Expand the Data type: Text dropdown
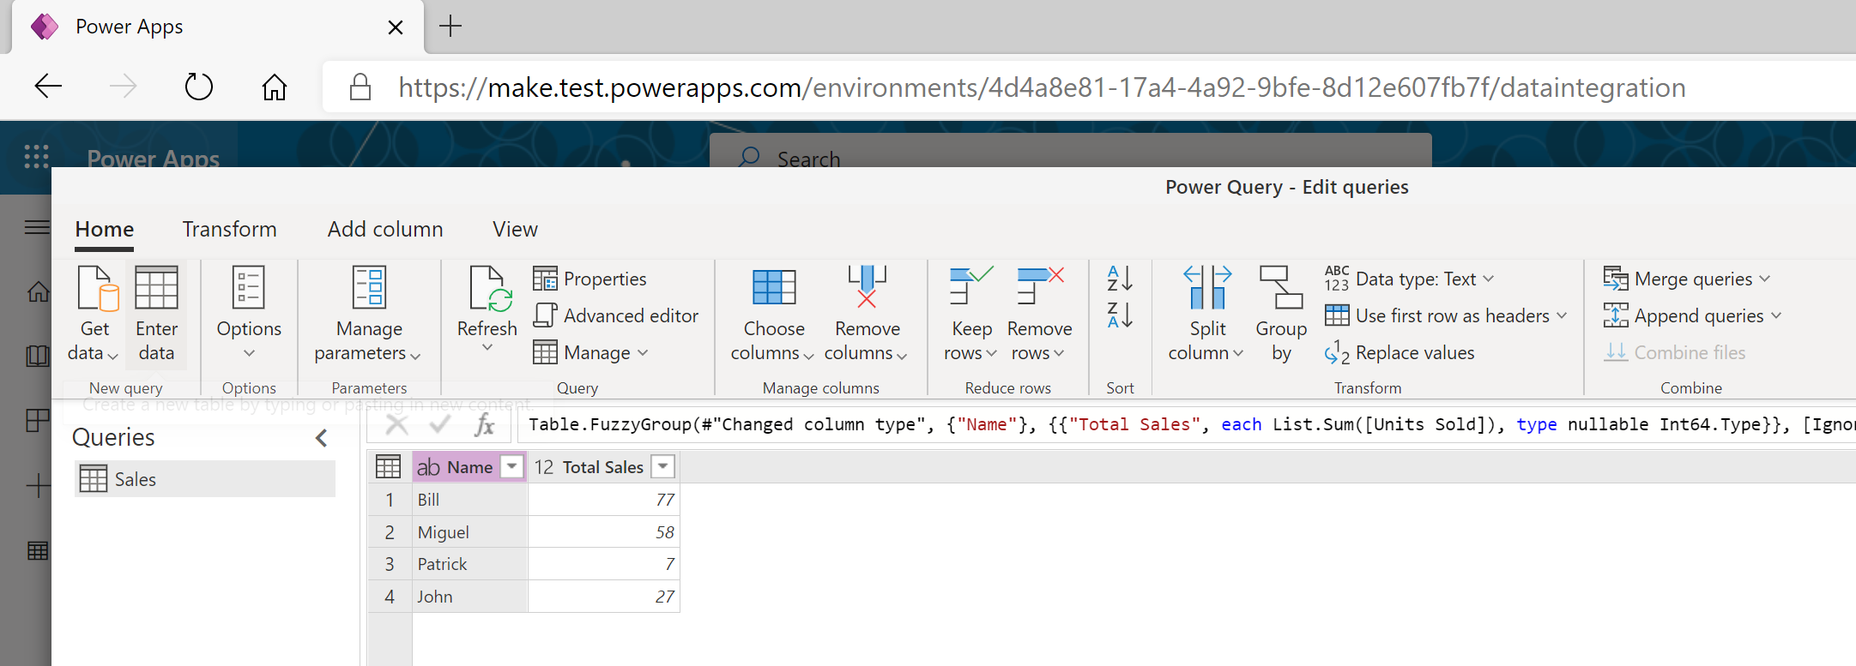 (x=1489, y=279)
